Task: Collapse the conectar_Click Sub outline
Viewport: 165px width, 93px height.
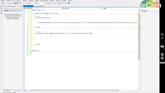Action: coord(31,33)
